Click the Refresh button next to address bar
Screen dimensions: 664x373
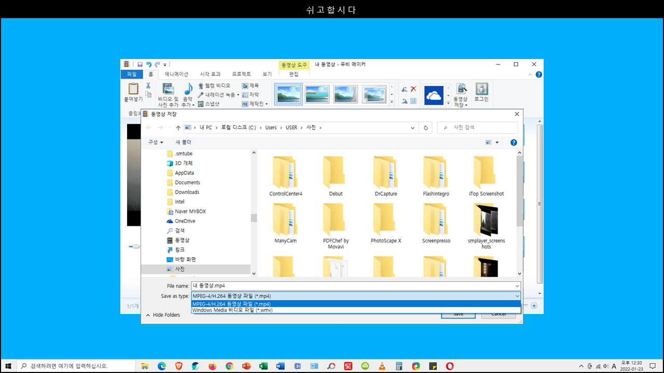click(x=426, y=127)
